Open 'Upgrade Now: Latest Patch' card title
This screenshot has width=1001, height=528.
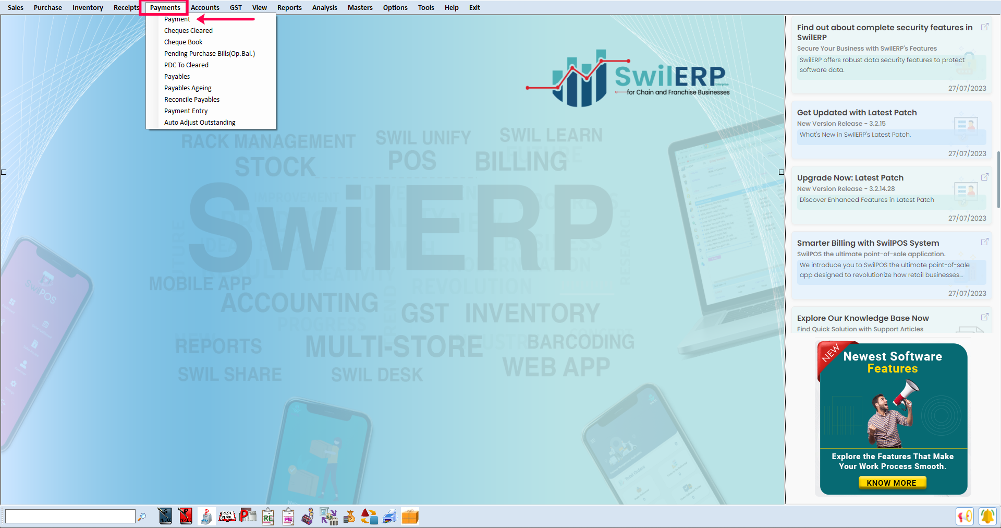pos(850,178)
